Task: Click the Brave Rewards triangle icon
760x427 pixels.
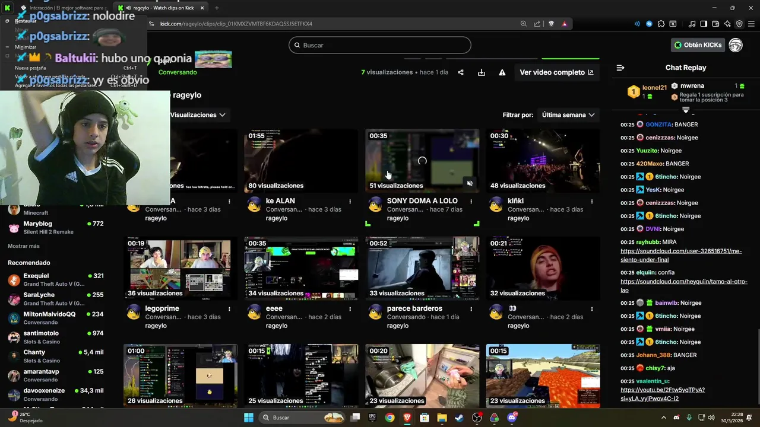Action: point(564,24)
